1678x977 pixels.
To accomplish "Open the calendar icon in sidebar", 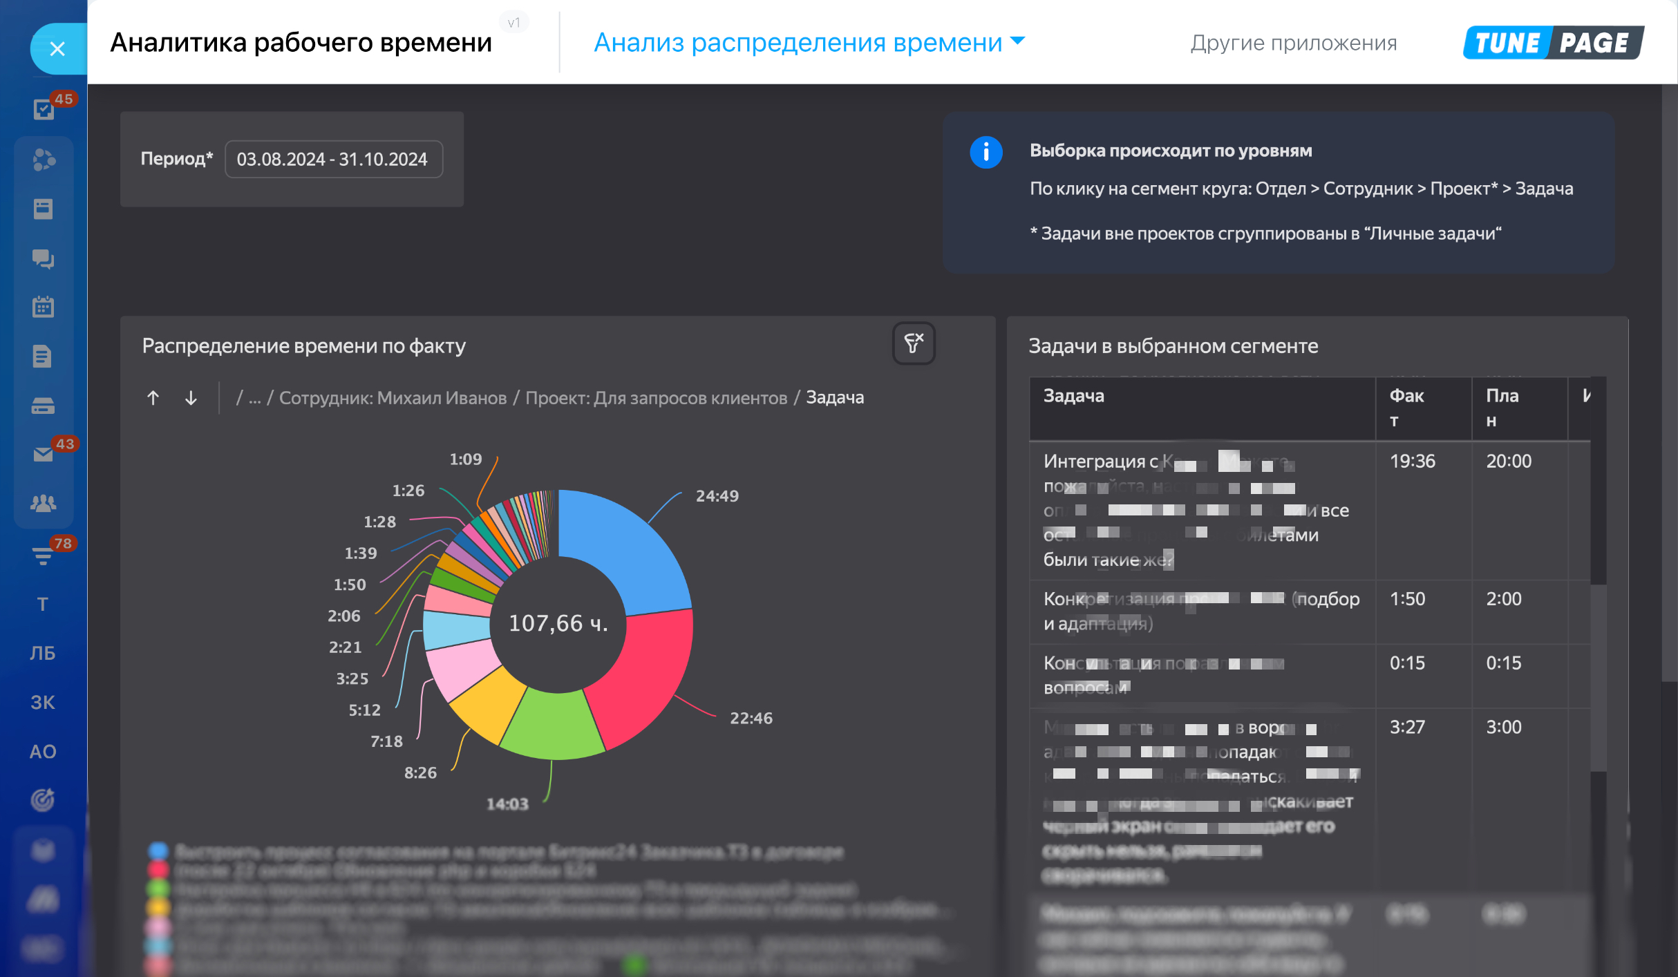I will click(43, 307).
